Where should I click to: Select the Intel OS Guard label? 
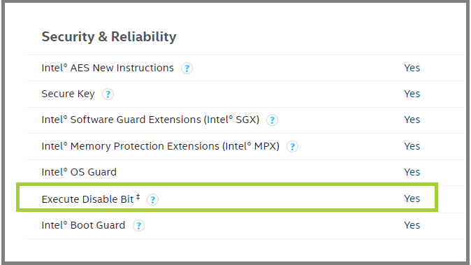(x=79, y=172)
